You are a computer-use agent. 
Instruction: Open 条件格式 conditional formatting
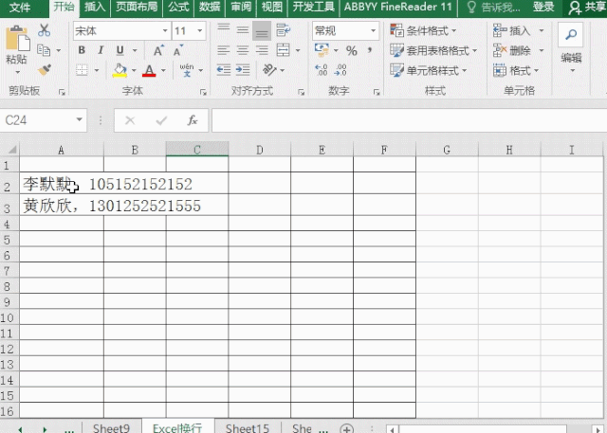423,30
